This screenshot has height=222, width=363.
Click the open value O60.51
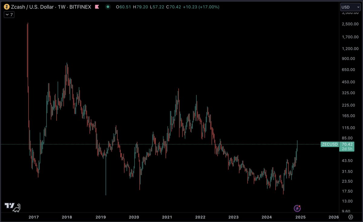click(x=124, y=7)
